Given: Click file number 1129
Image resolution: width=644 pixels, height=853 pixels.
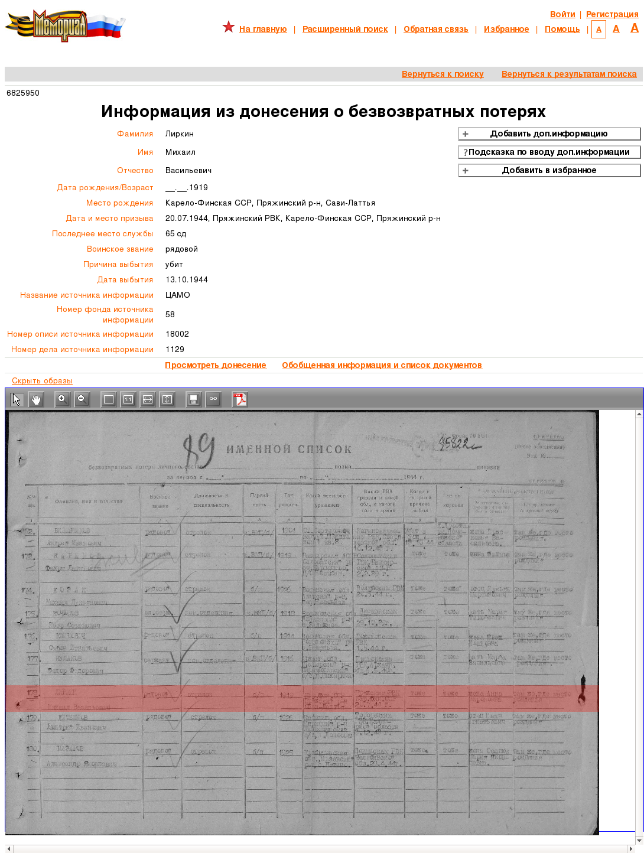Looking at the screenshot, I should pos(175,349).
